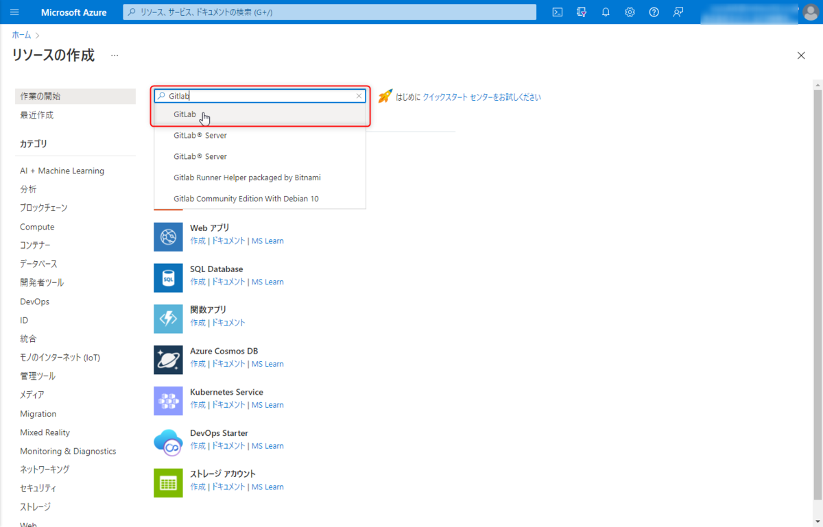Open ネットワーキング category
The width and height of the screenshot is (823, 527).
(45, 469)
